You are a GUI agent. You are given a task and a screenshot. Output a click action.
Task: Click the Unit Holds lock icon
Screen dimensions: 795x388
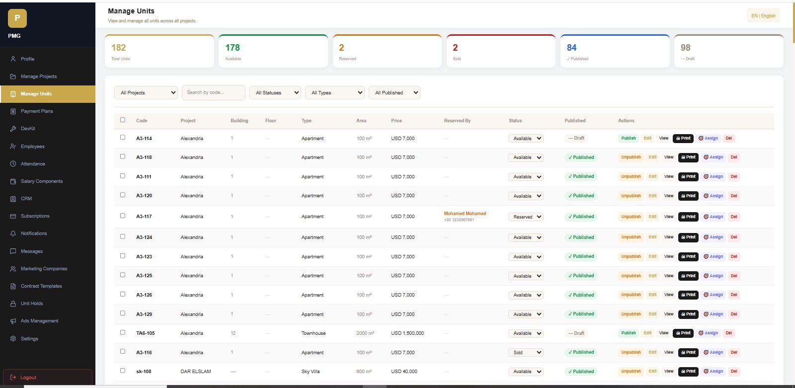coord(13,304)
